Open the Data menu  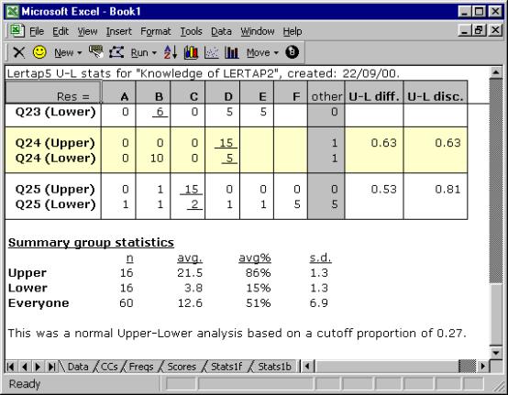pyautogui.click(x=221, y=31)
